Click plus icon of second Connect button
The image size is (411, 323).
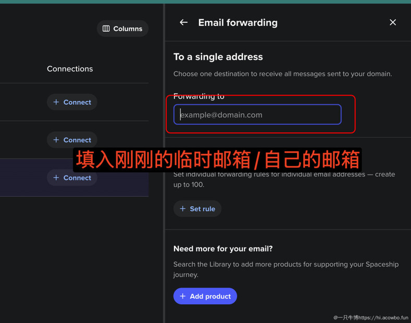pos(56,140)
